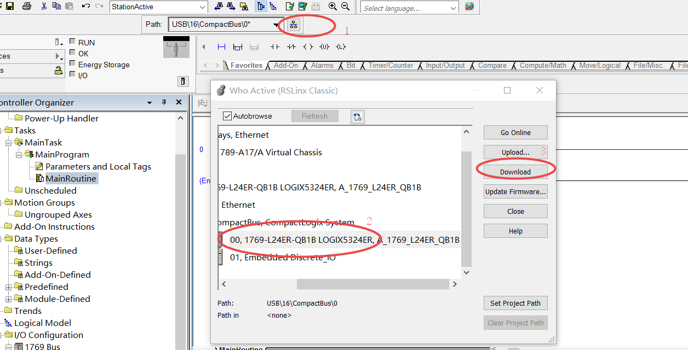Switch to the Favorites instruction tab
Viewport: 688px width, 350px height.
[x=246, y=65]
